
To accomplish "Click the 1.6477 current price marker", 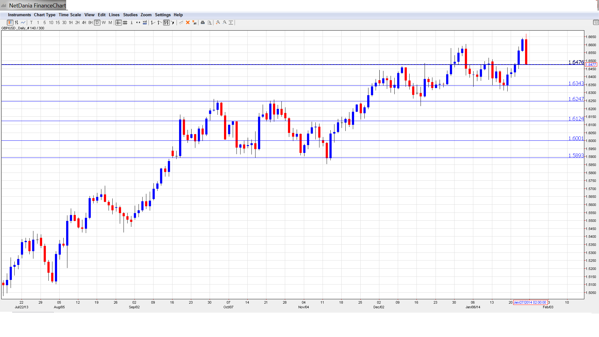I will [591, 65].
